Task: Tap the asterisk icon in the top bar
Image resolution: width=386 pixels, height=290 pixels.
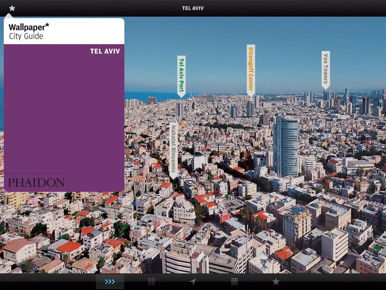Action: [x=12, y=9]
